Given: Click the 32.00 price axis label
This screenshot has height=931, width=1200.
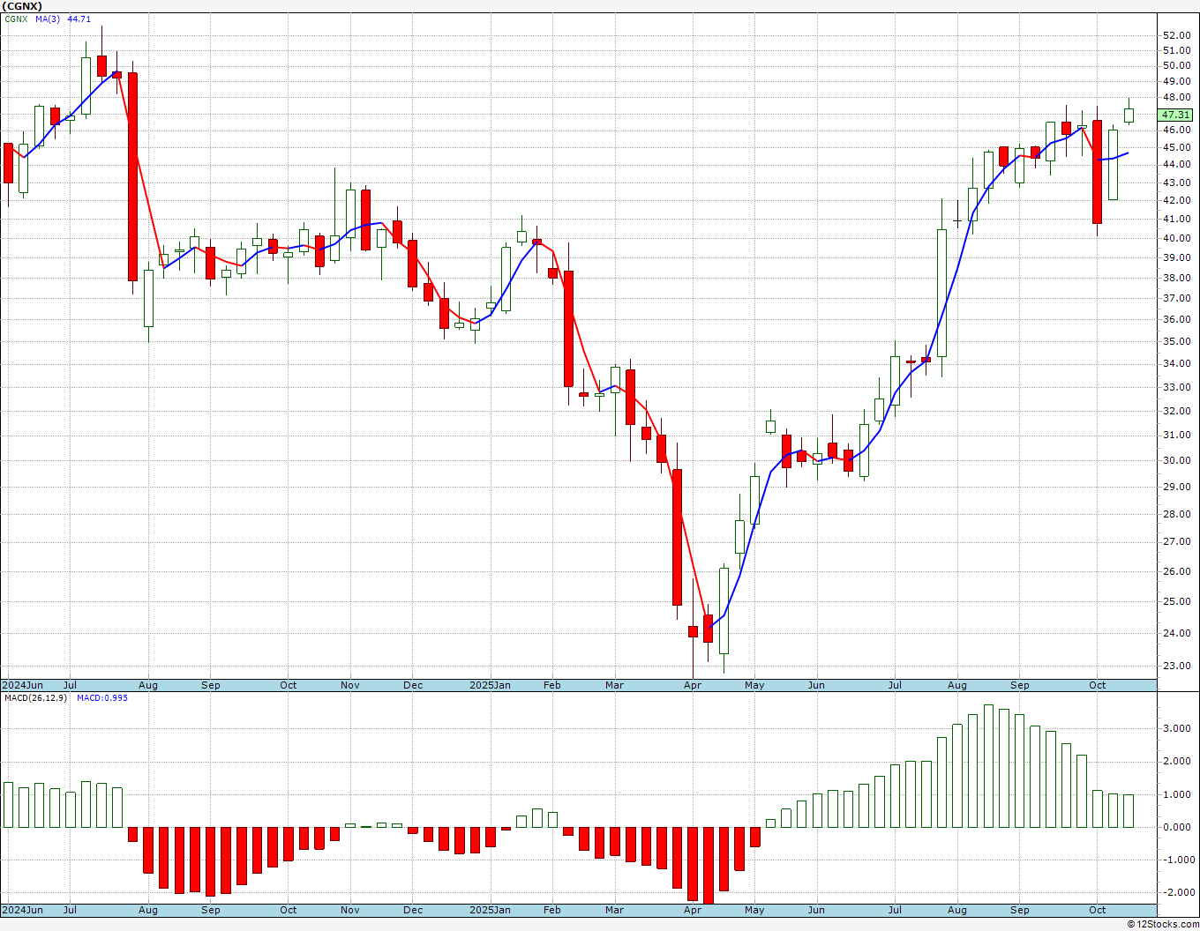Looking at the screenshot, I should pyautogui.click(x=1177, y=411).
